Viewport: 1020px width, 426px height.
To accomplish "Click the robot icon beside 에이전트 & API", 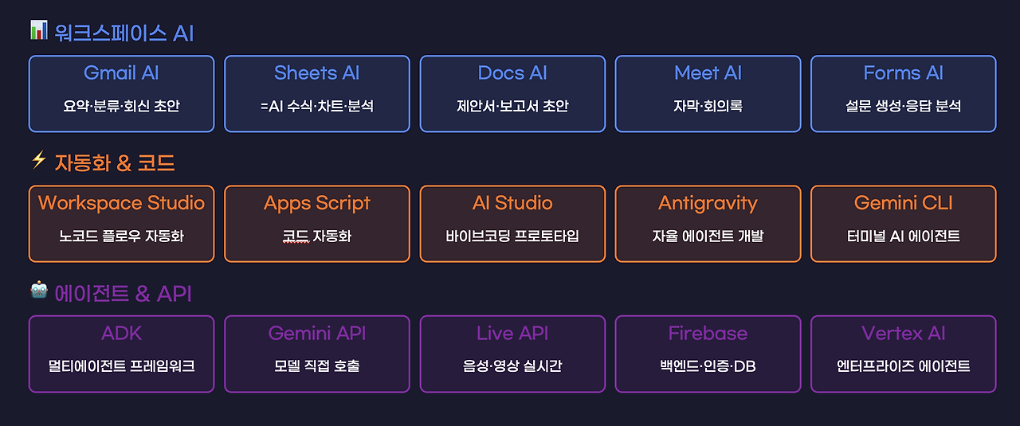I will click(38, 291).
